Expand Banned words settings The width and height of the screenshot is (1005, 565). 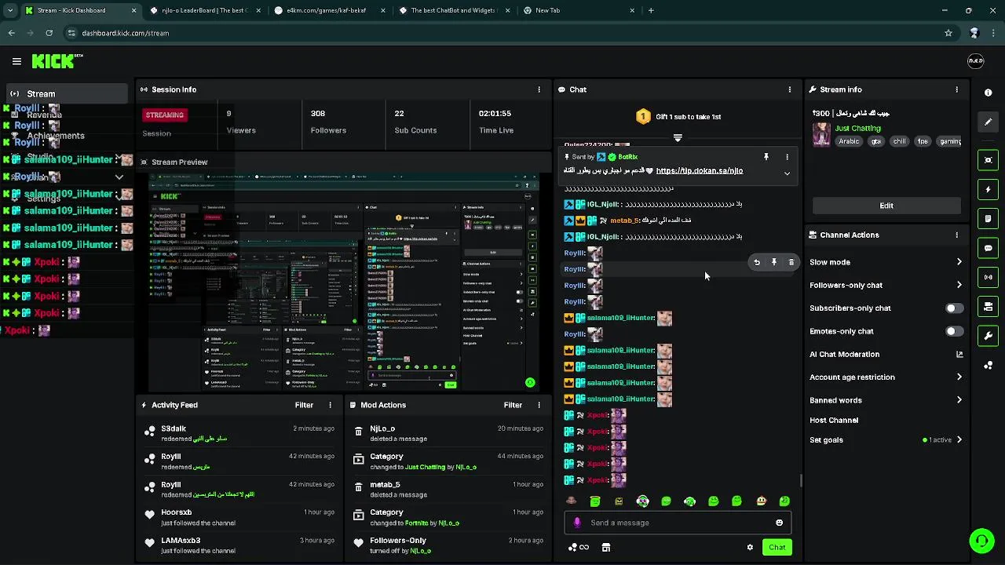pyautogui.click(x=959, y=400)
